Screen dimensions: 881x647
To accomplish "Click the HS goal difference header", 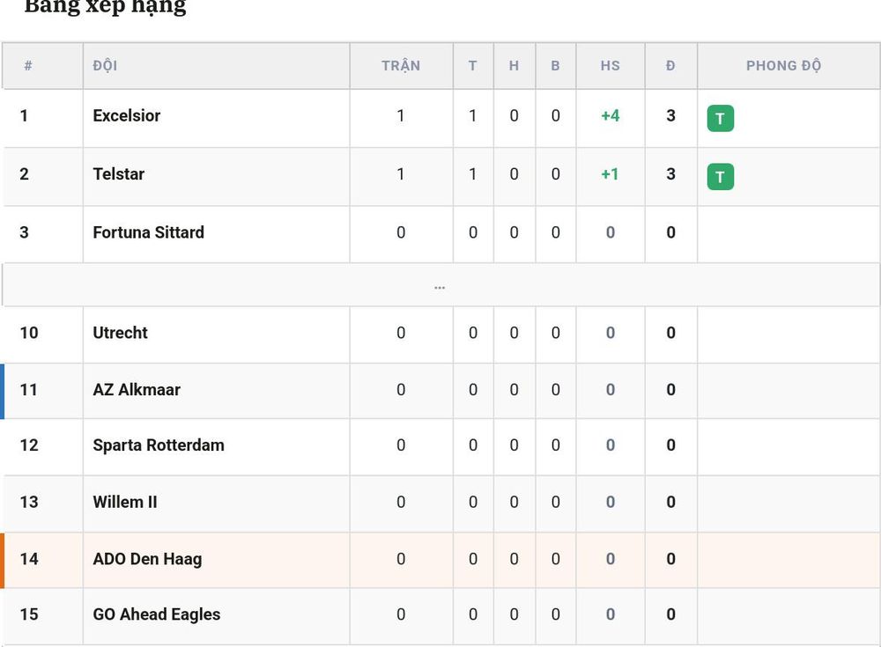I will (x=611, y=66).
